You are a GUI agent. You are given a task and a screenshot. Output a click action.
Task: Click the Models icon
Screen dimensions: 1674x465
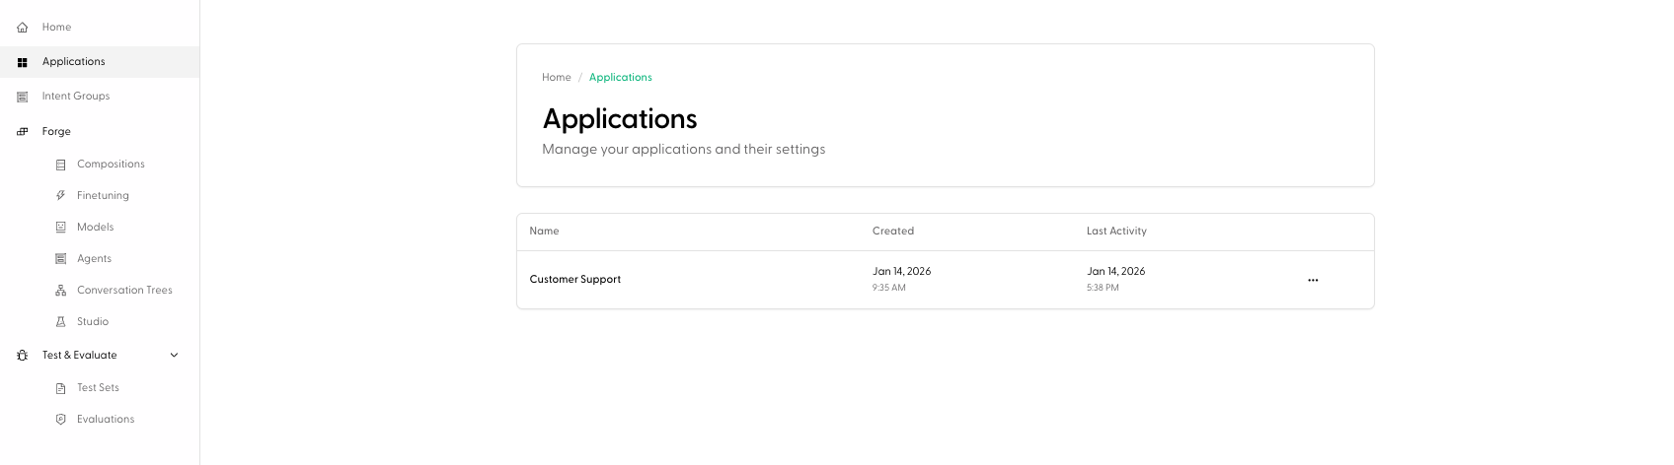60,228
